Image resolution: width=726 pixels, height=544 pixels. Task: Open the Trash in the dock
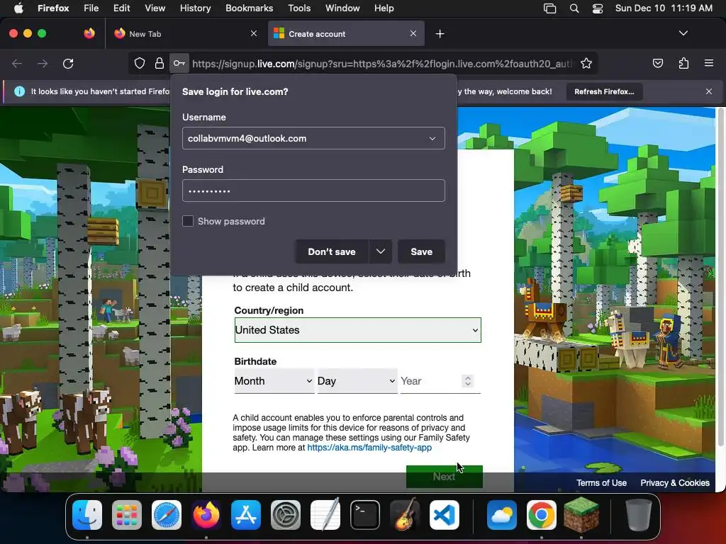(639, 515)
